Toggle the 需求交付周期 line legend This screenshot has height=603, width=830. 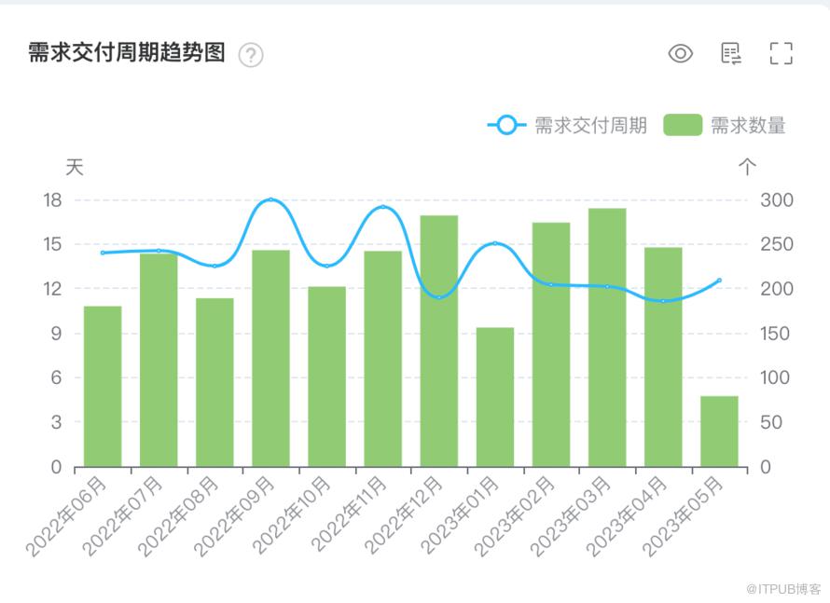coord(567,126)
